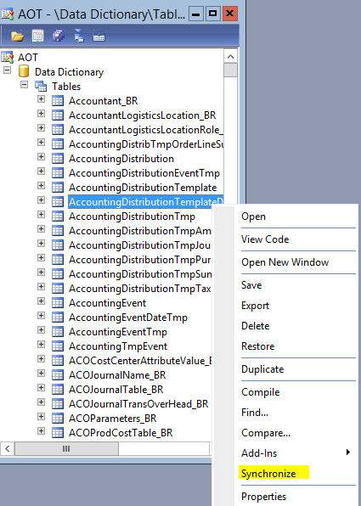Click the AccountingDistribution table icon
361x506 pixels.
[x=58, y=159]
